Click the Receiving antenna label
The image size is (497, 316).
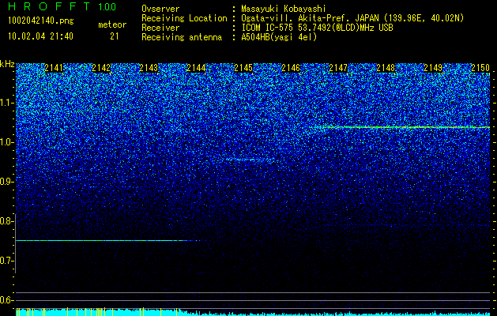[182, 37]
